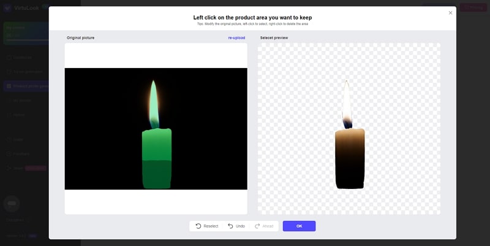Open the chat bubble in the background sidebar
The image size is (490, 246).
(12, 204)
